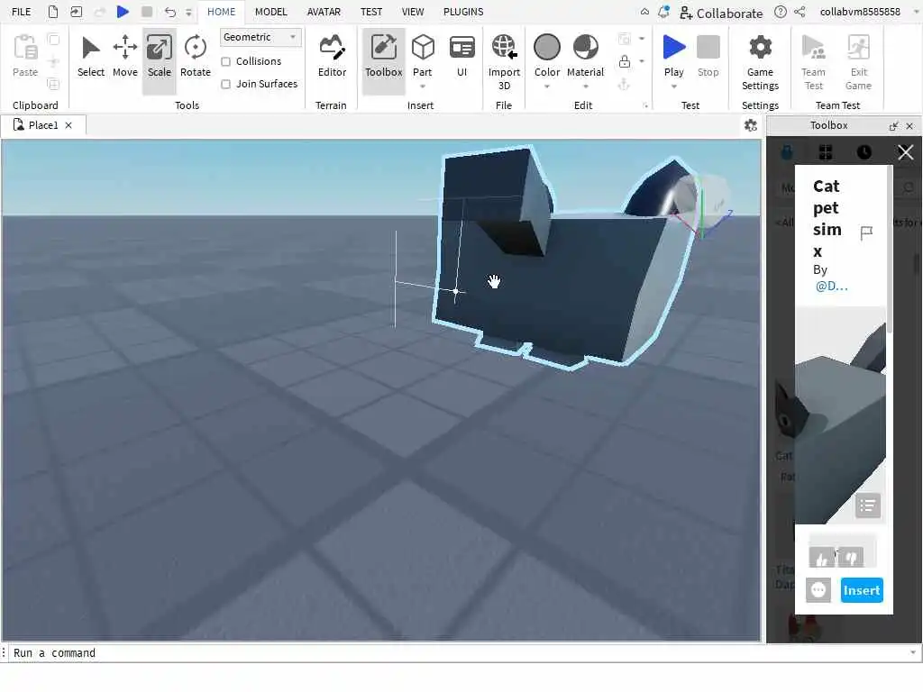Click the thumbs down vote icon
Image resolution: width=923 pixels, height=692 pixels.
(x=851, y=557)
